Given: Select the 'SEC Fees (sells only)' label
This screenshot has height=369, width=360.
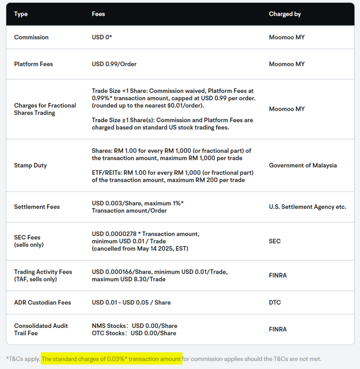Looking at the screenshot, I should (29, 241).
